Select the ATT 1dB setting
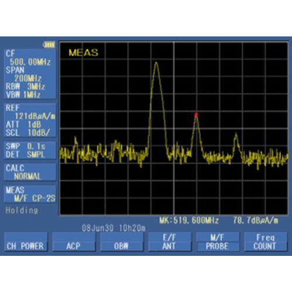Screen dimensions: 292x292 [23, 124]
